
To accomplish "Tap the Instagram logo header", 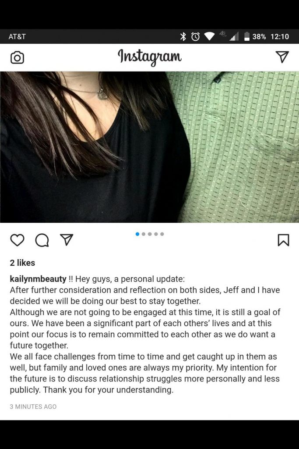I will [150, 57].
